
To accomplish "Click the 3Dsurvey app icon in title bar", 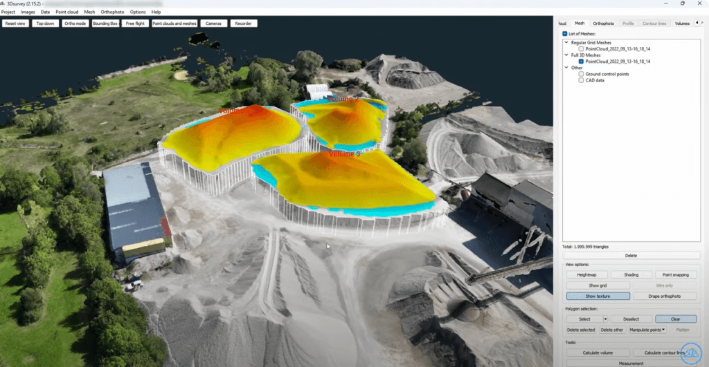I will tap(3, 3).
